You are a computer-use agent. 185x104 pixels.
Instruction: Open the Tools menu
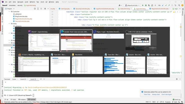point(42,2)
